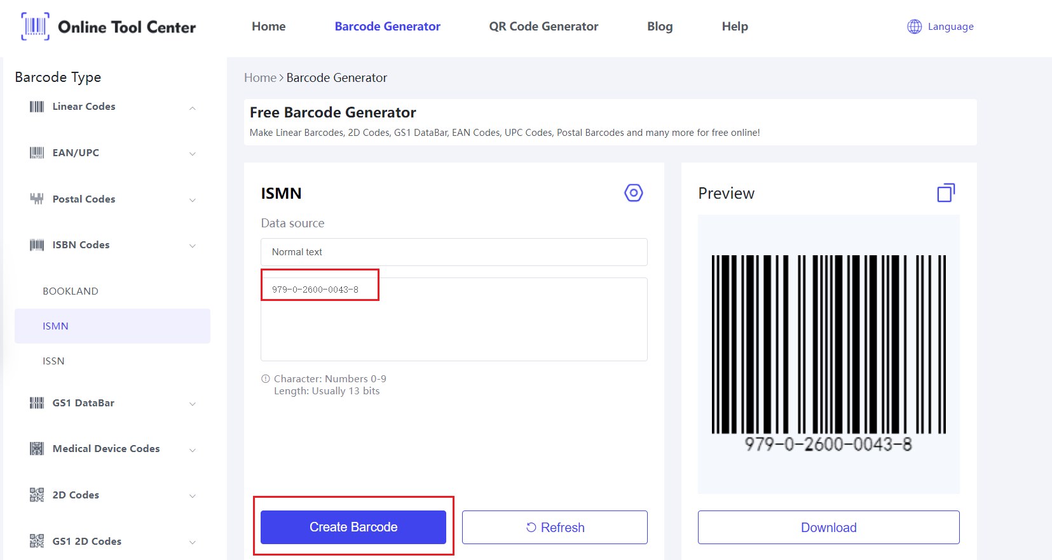Click the Refresh button

tap(555, 527)
